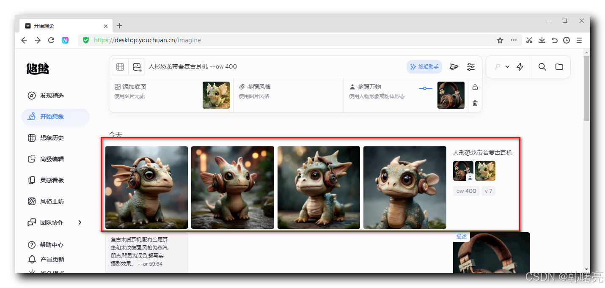
Task: Click the headphone thumbnail in 参照万物
Action: pos(451,95)
